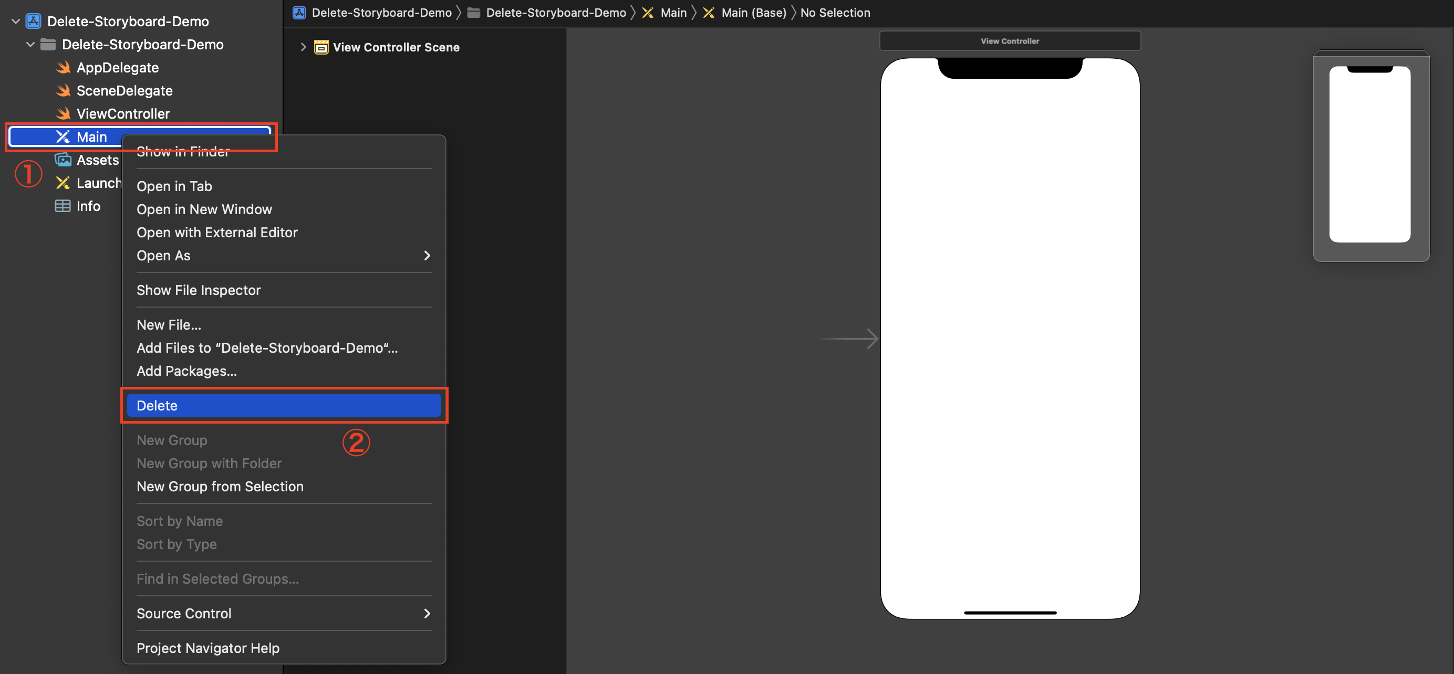Select the ViewController file name

click(123, 114)
